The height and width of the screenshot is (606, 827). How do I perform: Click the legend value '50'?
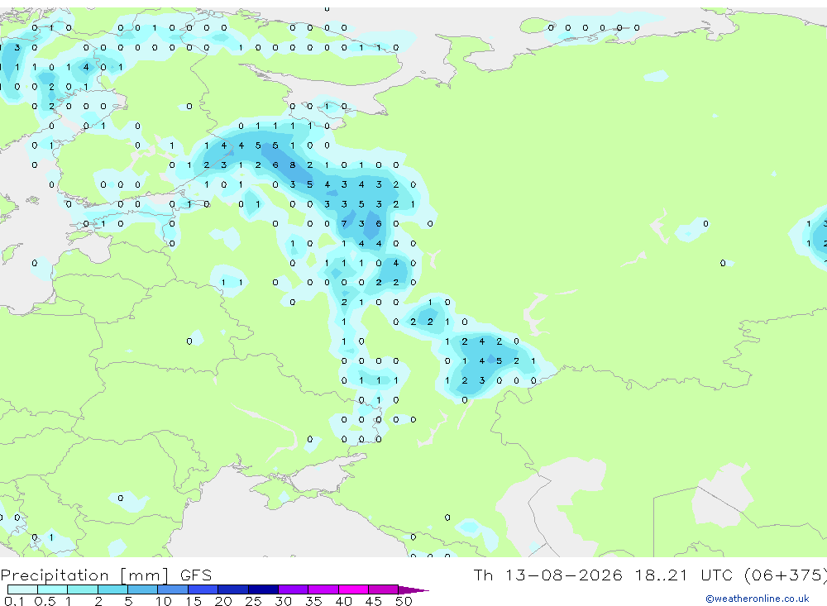coord(404,601)
